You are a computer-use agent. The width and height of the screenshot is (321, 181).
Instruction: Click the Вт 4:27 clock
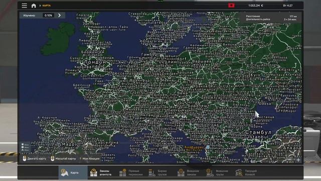(287, 6)
